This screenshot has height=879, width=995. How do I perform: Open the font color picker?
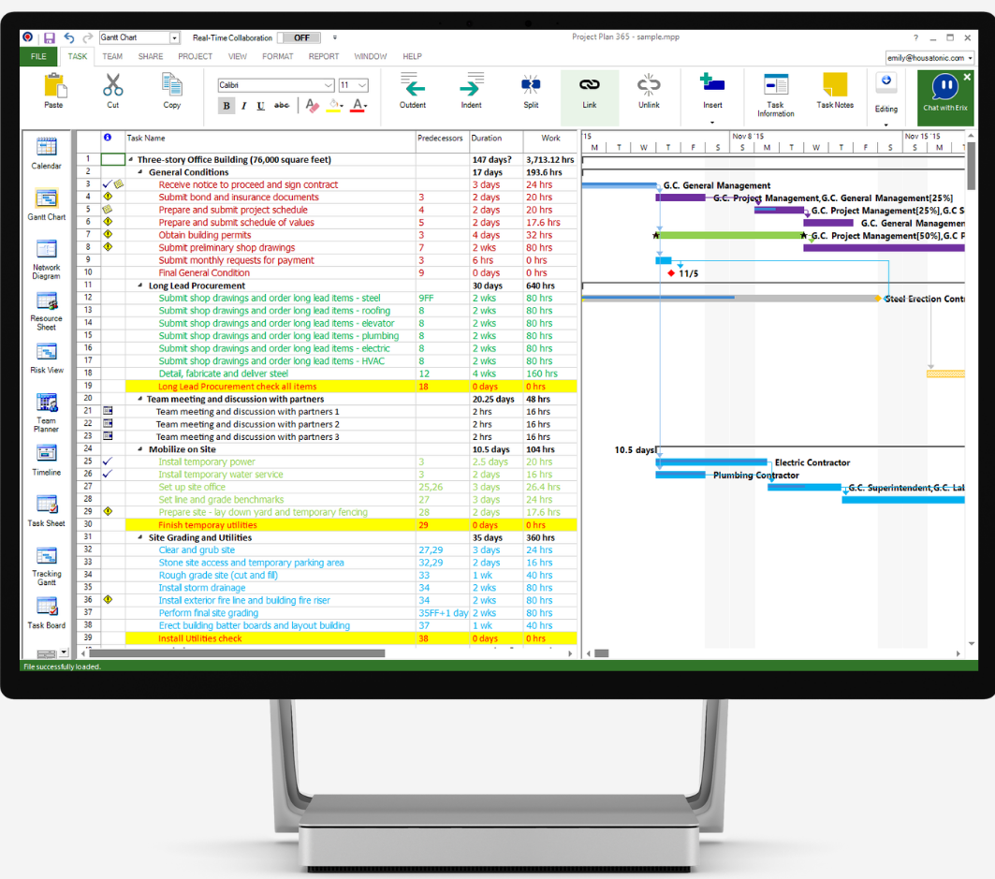point(356,106)
